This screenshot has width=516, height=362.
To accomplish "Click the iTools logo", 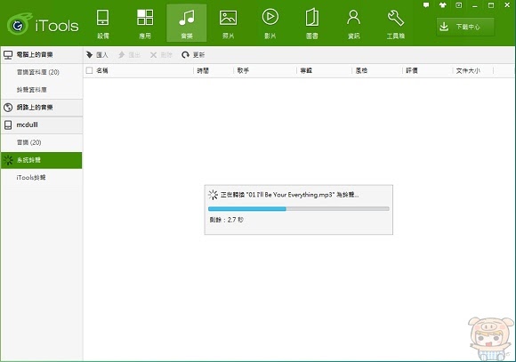I will pyautogui.click(x=43, y=24).
